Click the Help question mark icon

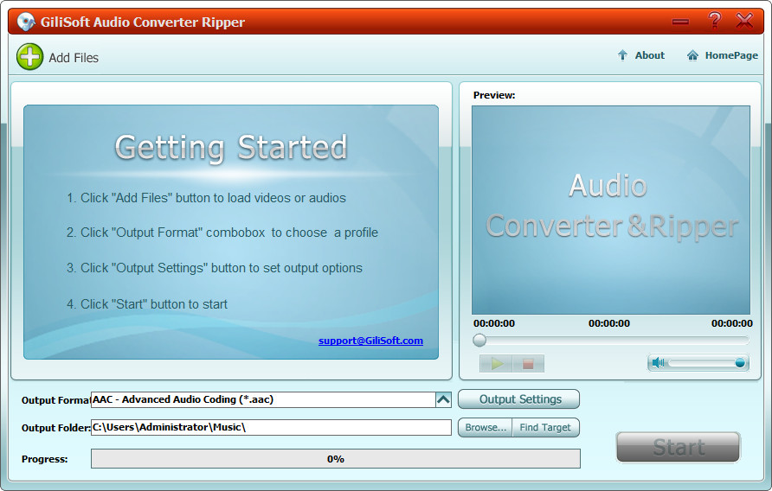click(714, 21)
